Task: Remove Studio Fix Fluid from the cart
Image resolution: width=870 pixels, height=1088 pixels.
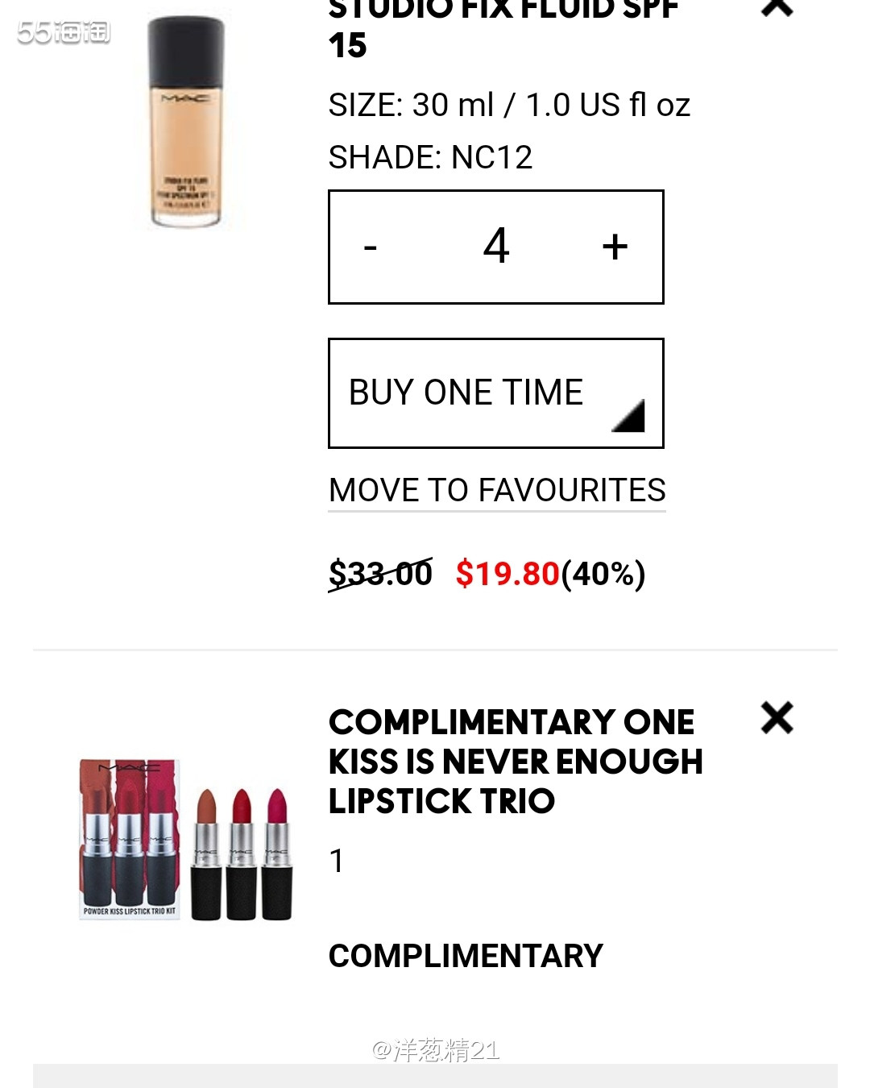Action: (x=777, y=6)
